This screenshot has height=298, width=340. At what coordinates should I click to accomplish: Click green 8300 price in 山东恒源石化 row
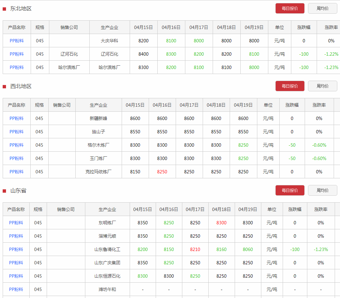143,276
